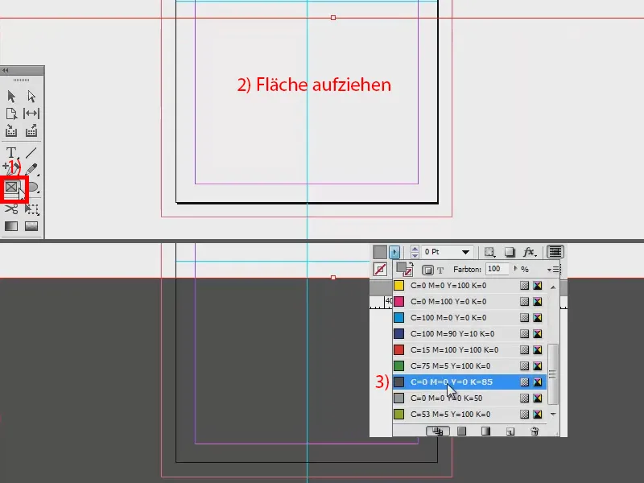Show color swatches only button
Viewport: 644px width, 483px height.
[461, 431]
